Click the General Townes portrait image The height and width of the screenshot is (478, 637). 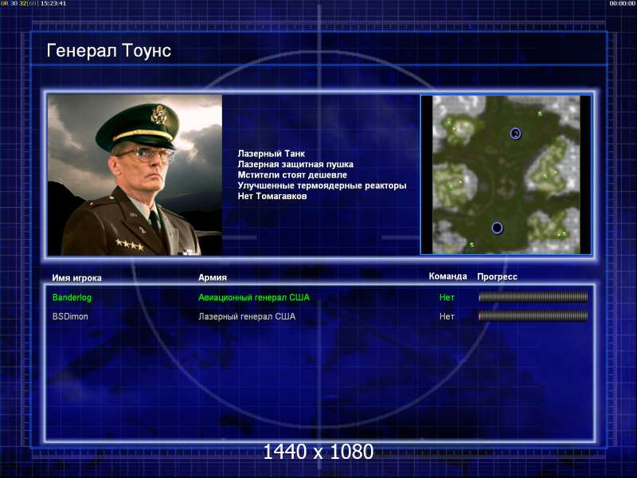coord(135,175)
